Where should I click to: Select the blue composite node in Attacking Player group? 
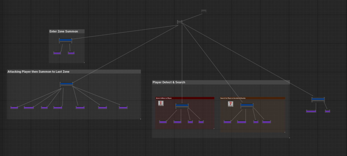(x=66, y=84)
